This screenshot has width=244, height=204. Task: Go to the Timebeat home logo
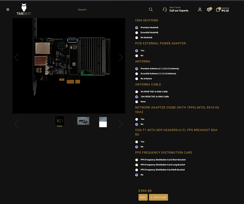click(24, 9)
